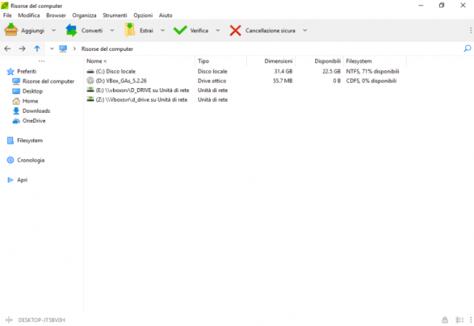Click the 55.7 MB size cell

[283, 80]
